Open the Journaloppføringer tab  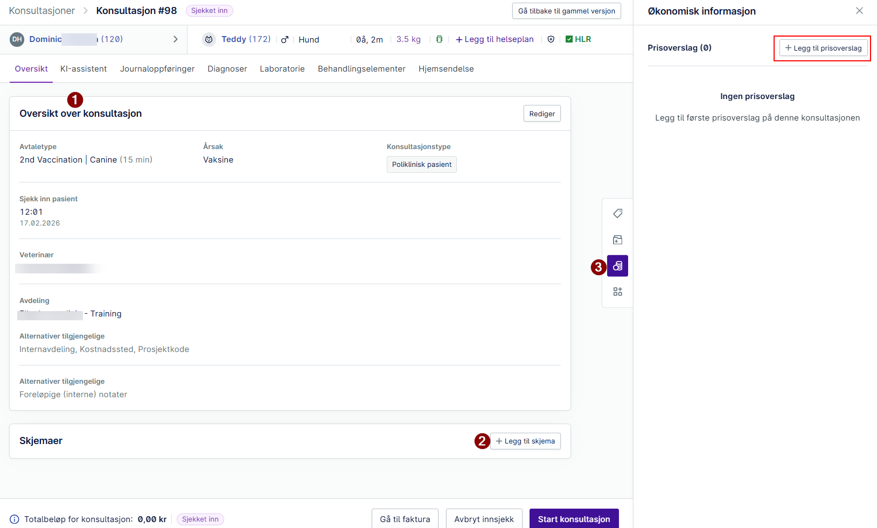pyautogui.click(x=157, y=69)
